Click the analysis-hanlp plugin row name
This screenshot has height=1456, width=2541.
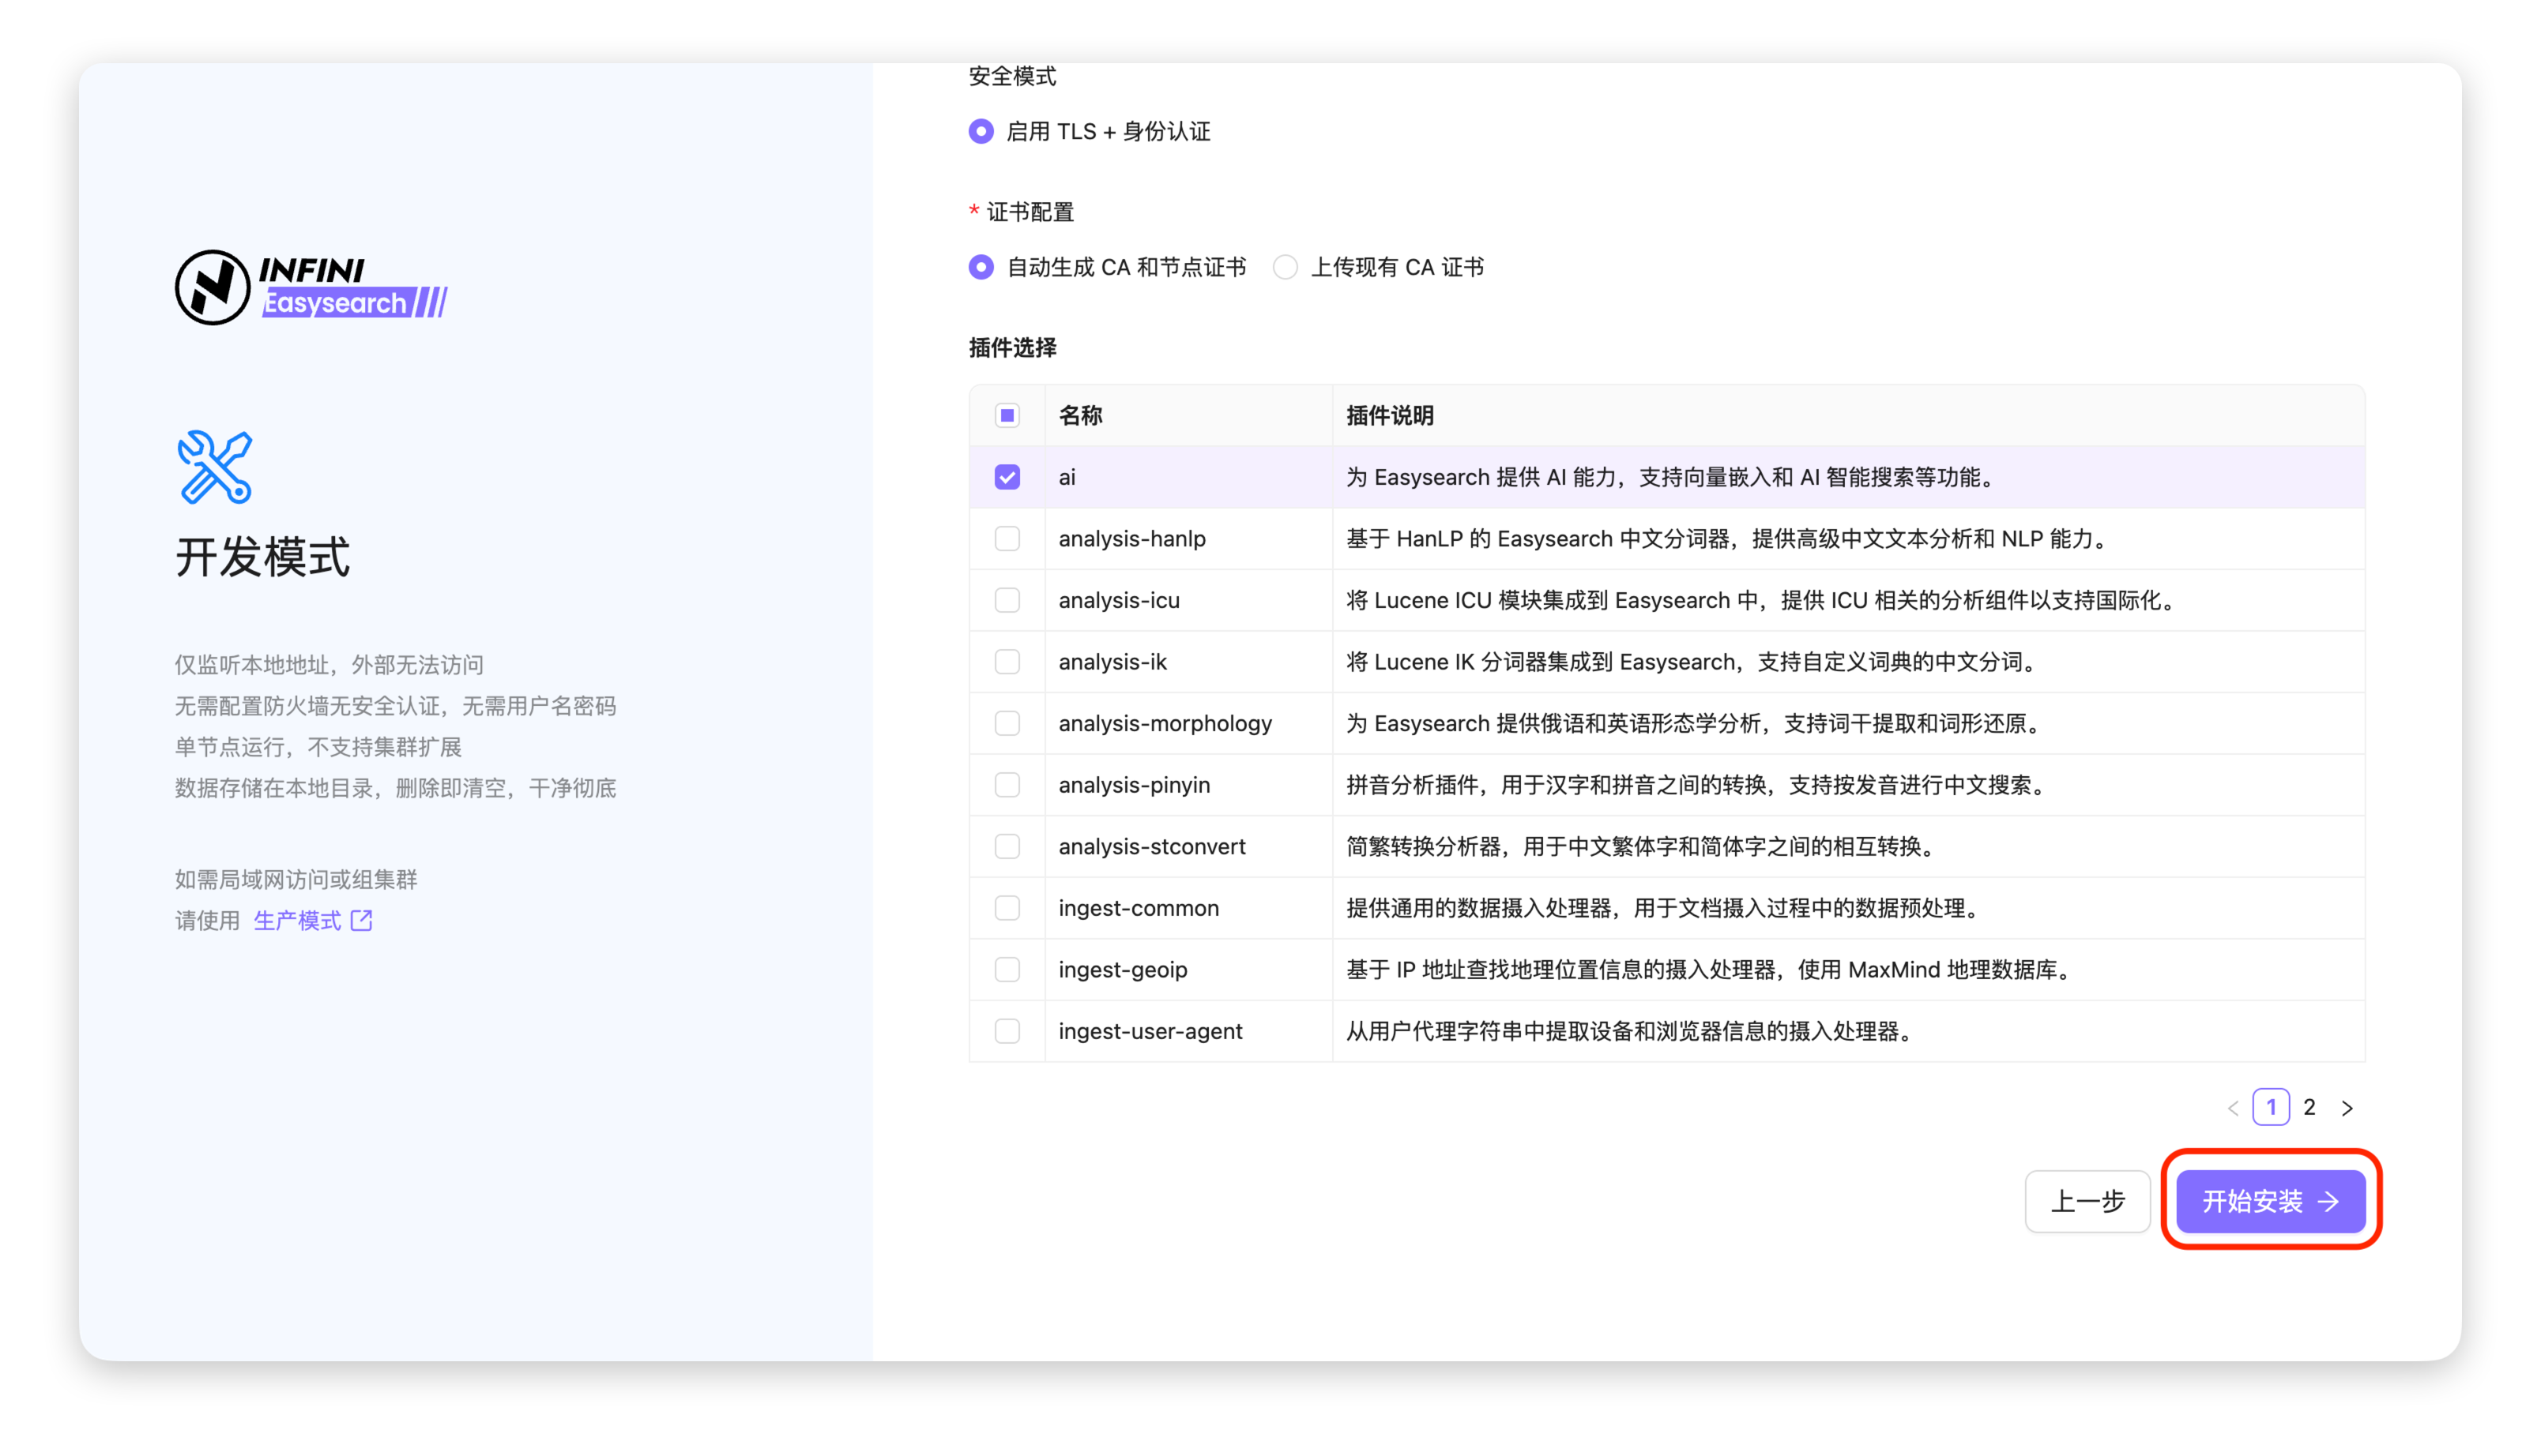tap(1131, 539)
